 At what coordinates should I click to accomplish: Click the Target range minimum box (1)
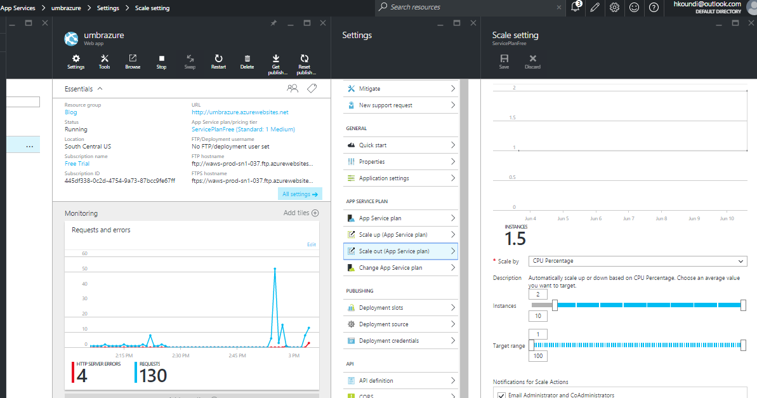pos(538,335)
